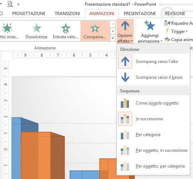
Task: Click the print preview icon in title bar
Action: pos(10,4)
